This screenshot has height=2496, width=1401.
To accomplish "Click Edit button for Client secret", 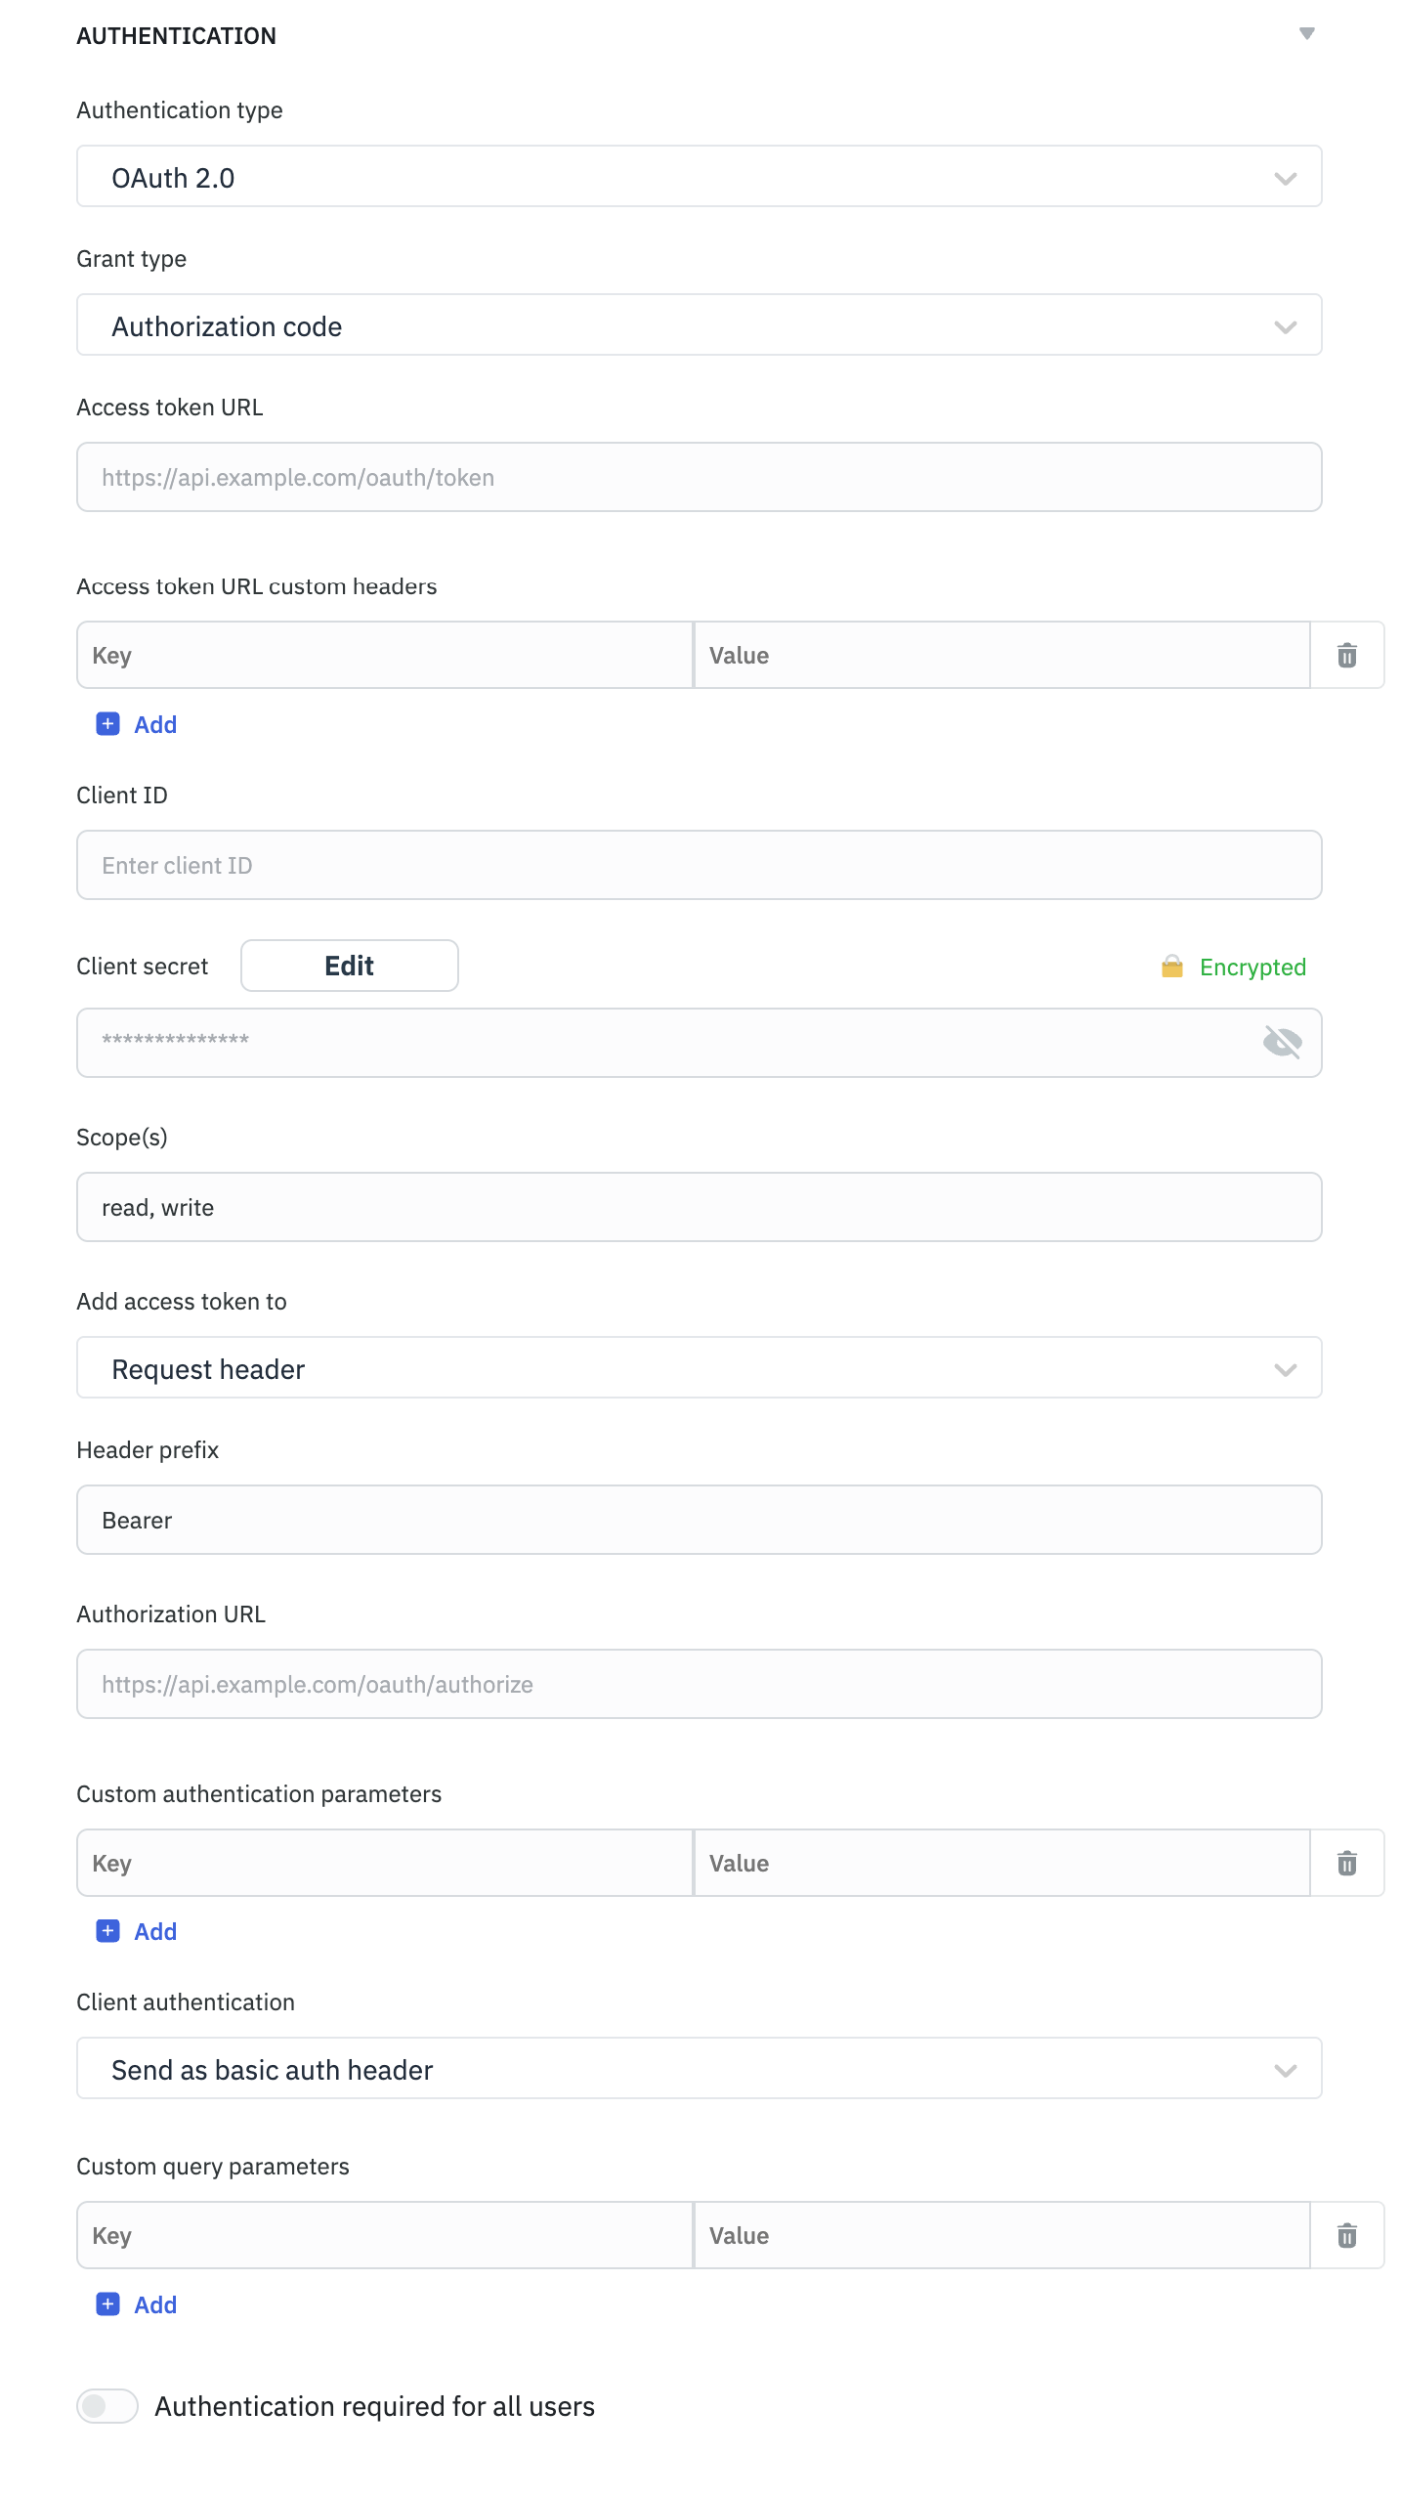I will [349, 966].
